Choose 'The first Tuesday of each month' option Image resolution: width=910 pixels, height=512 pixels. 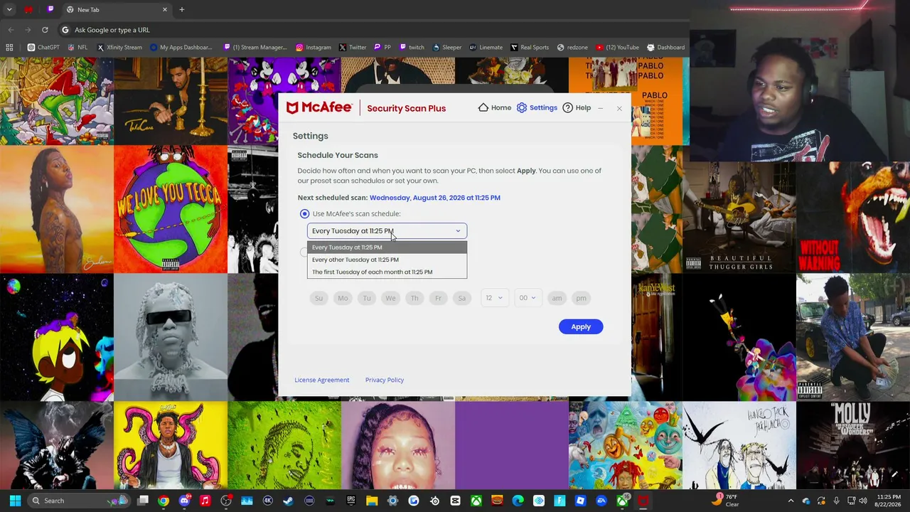click(x=387, y=272)
